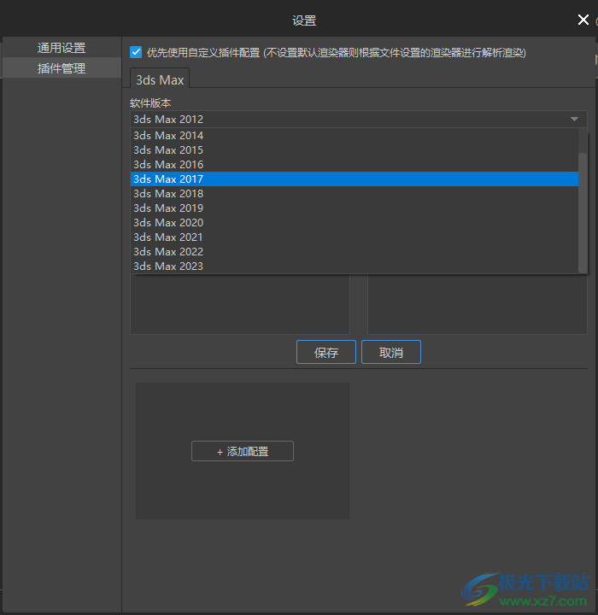Image resolution: width=598 pixels, height=615 pixels.
Task: Uncheck 优先使用自定义插件配置 checkbox
Action: 136,52
